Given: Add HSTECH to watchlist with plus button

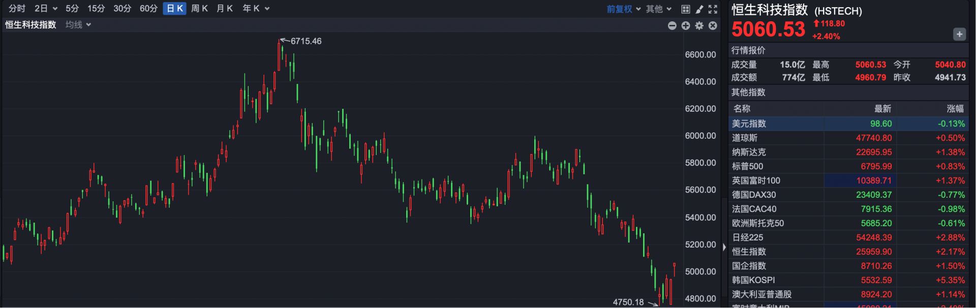Looking at the screenshot, I should click(959, 34).
